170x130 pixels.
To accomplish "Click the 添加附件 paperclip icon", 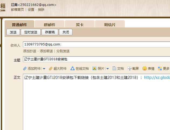I will [25, 68].
